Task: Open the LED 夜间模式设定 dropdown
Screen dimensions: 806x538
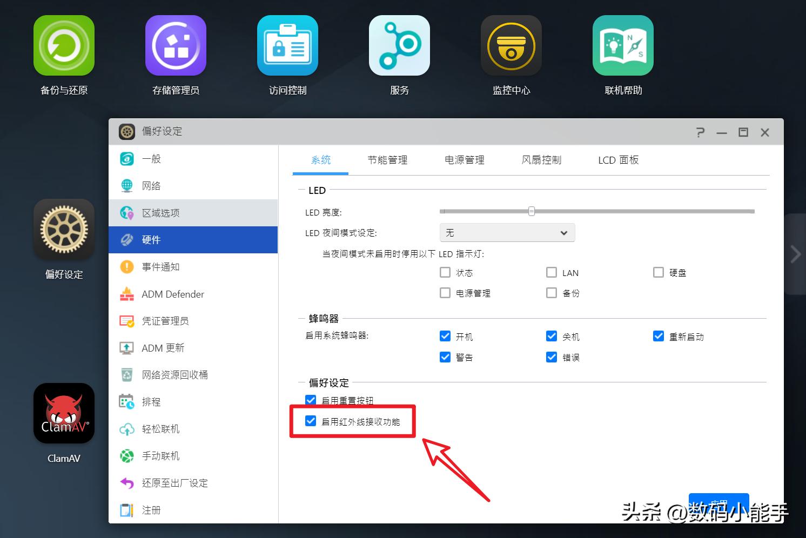Action: 507,232
